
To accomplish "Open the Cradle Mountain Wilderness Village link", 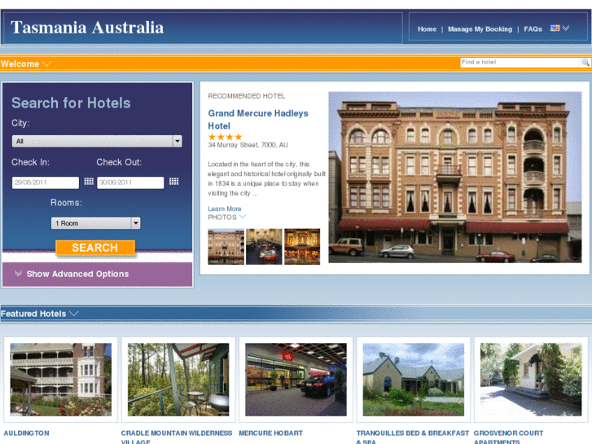I will [x=177, y=437].
